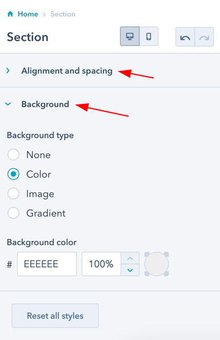Expand Alignment and spacing chevron
220x340 pixels.
(8, 71)
